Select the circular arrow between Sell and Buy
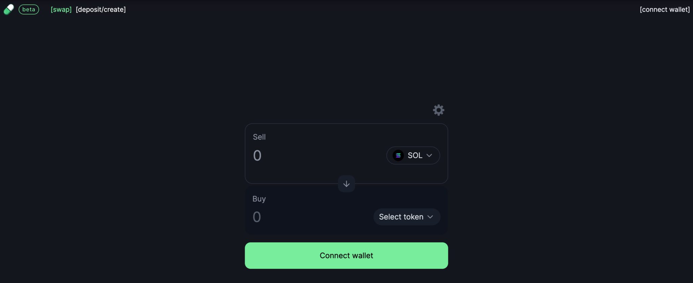Viewport: 693px width, 283px height. click(x=346, y=184)
